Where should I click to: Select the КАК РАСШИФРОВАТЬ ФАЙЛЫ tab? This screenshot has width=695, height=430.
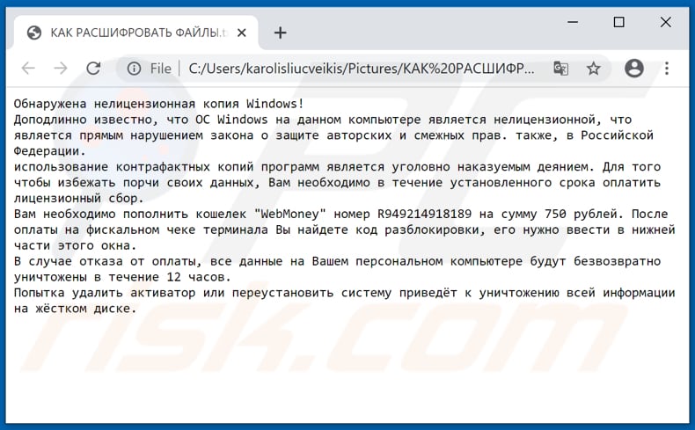[x=135, y=33]
